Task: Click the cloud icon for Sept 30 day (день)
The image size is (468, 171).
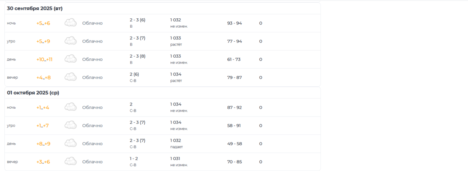Action: pyautogui.click(x=70, y=59)
